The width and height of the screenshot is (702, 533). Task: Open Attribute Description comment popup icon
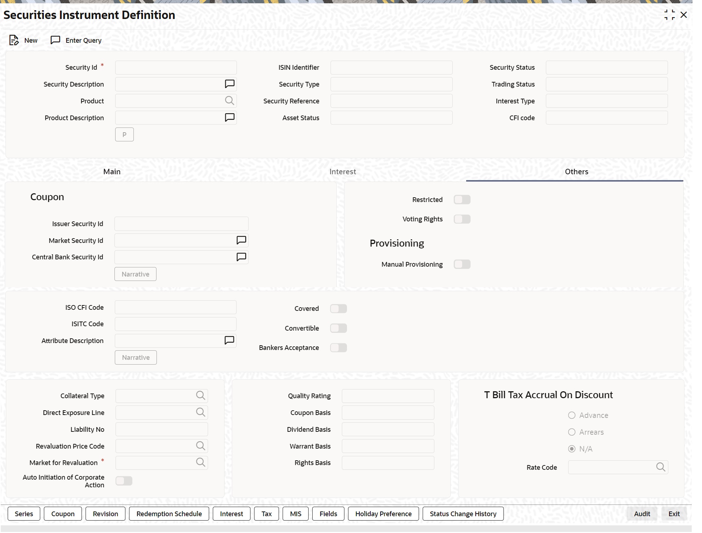pyautogui.click(x=229, y=340)
